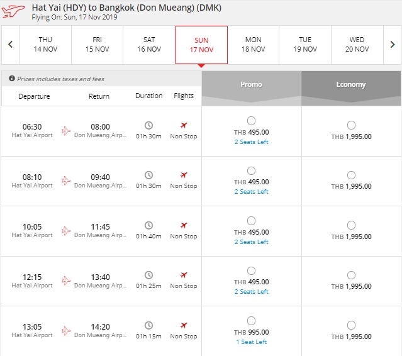Click the red plane icon for the 08:10 Non Stop flight
Image resolution: width=402 pixels, height=356 pixels.
[184, 175]
